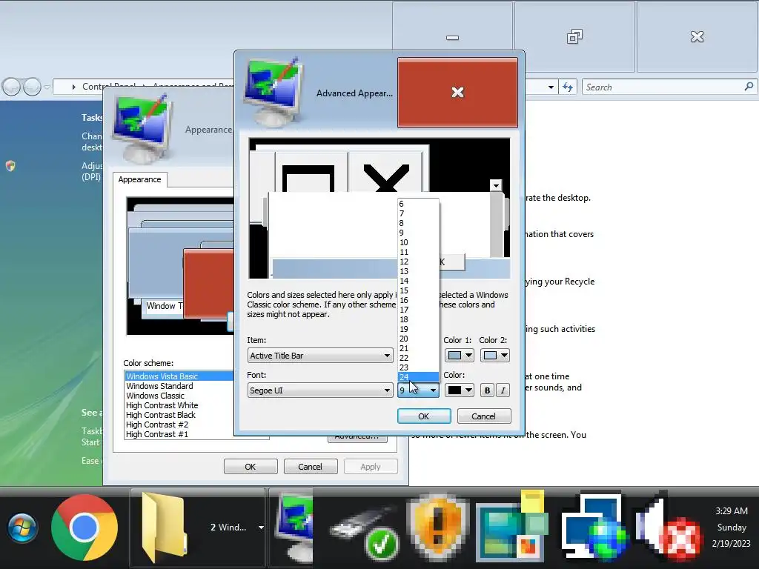759x569 pixels.
Task: Toggle the Italic font button
Action: pos(503,390)
